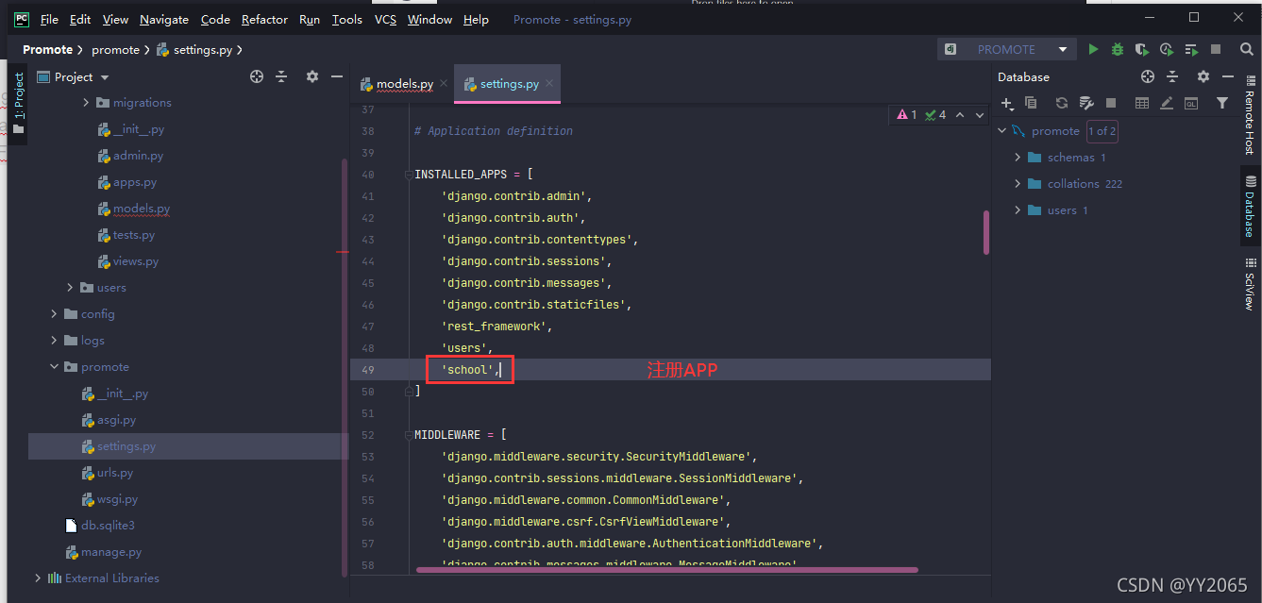This screenshot has height=603, width=1262.
Task: Open Search Everywhere magnifier icon
Action: point(1246,49)
